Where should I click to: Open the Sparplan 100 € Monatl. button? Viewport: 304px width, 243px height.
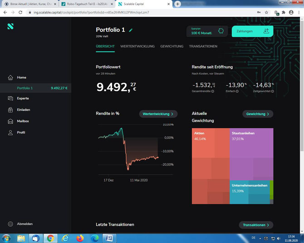tap(206, 31)
